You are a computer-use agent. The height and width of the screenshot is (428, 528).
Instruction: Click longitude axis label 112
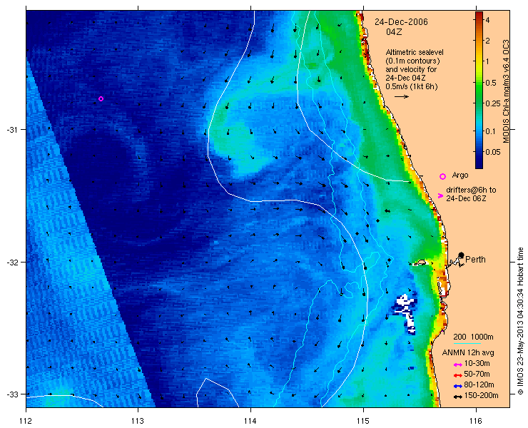point(26,421)
